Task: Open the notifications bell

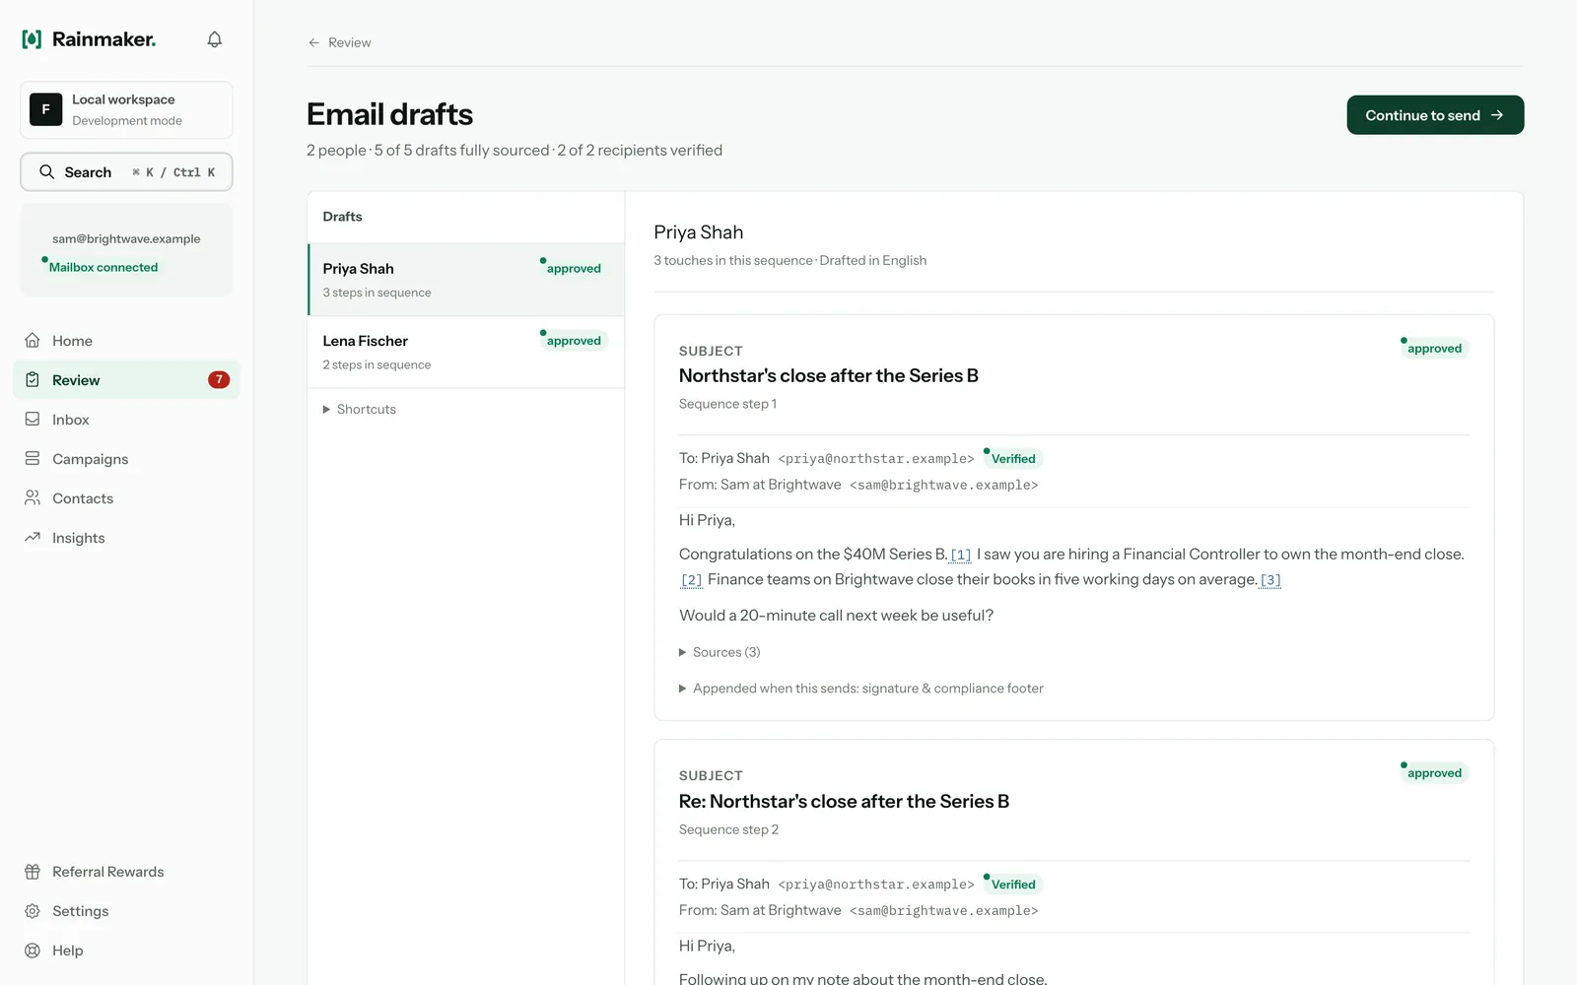Action: (214, 39)
